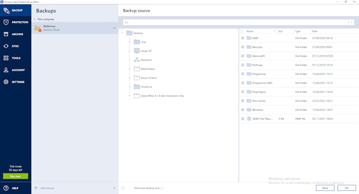The width and height of the screenshot is (359, 194).
Task: Open the Archive box icon
Action: [6, 34]
